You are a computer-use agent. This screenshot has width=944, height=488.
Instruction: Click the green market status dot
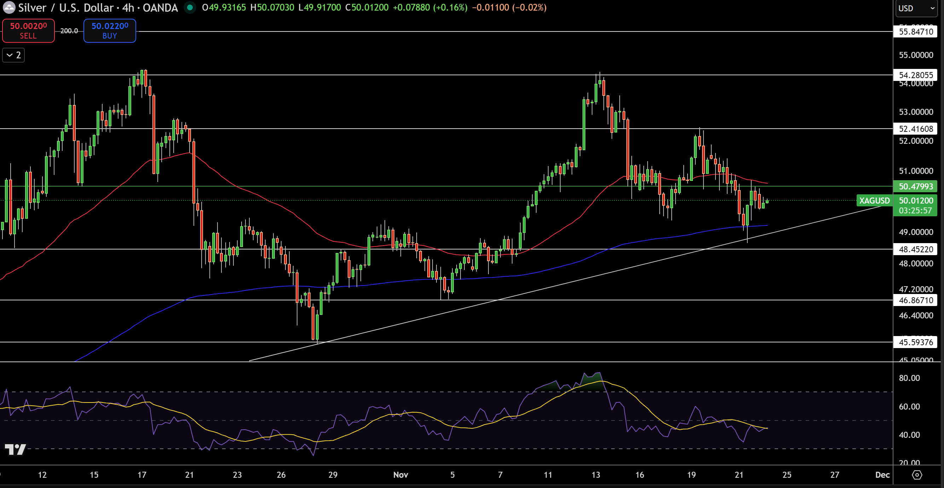190,7
